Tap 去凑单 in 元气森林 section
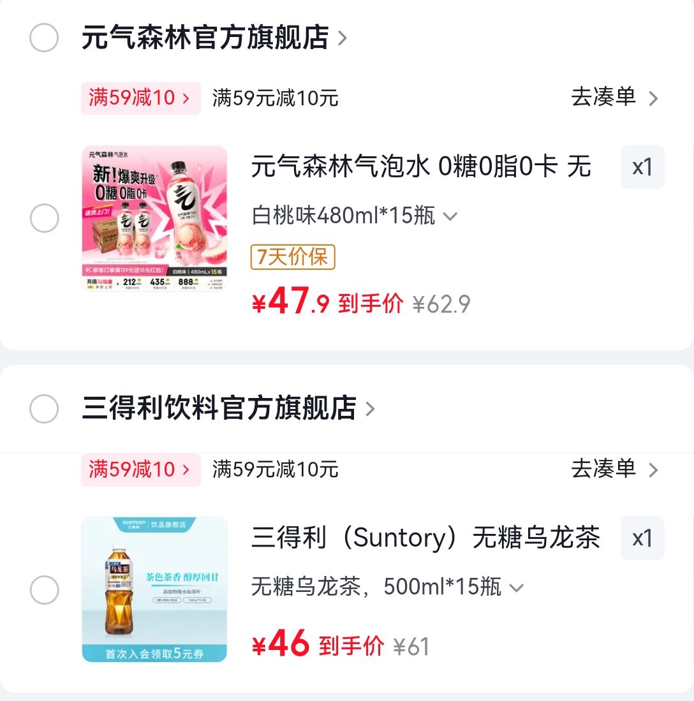The height and width of the screenshot is (701, 694). point(614,98)
